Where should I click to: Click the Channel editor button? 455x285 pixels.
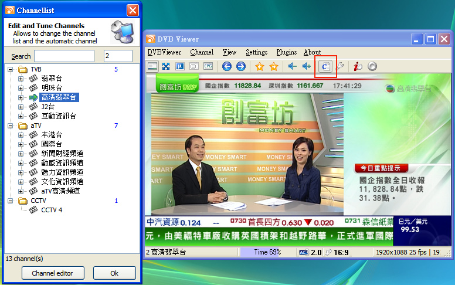click(x=53, y=273)
